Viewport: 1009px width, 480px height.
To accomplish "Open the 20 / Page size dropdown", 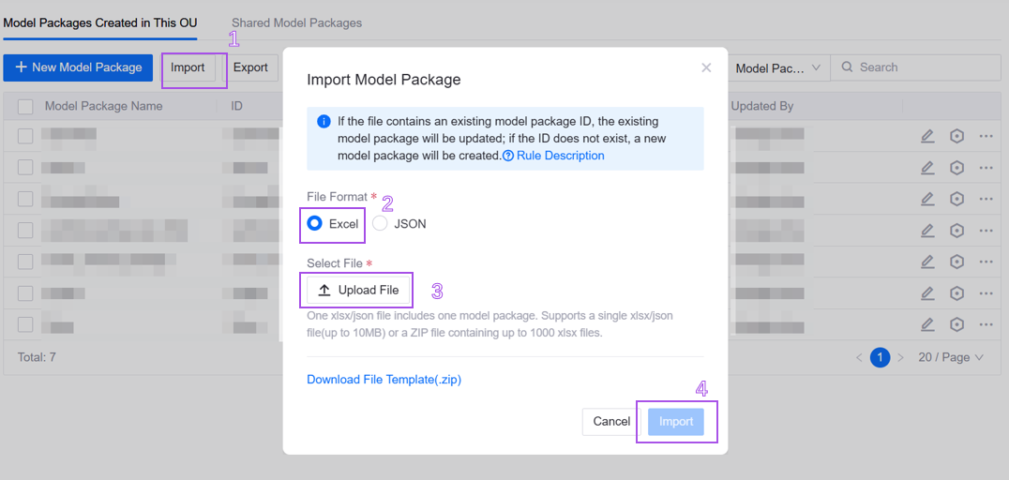I will point(951,357).
